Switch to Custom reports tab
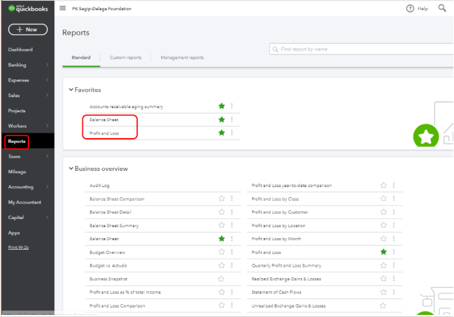The width and height of the screenshot is (454, 317). coord(126,58)
